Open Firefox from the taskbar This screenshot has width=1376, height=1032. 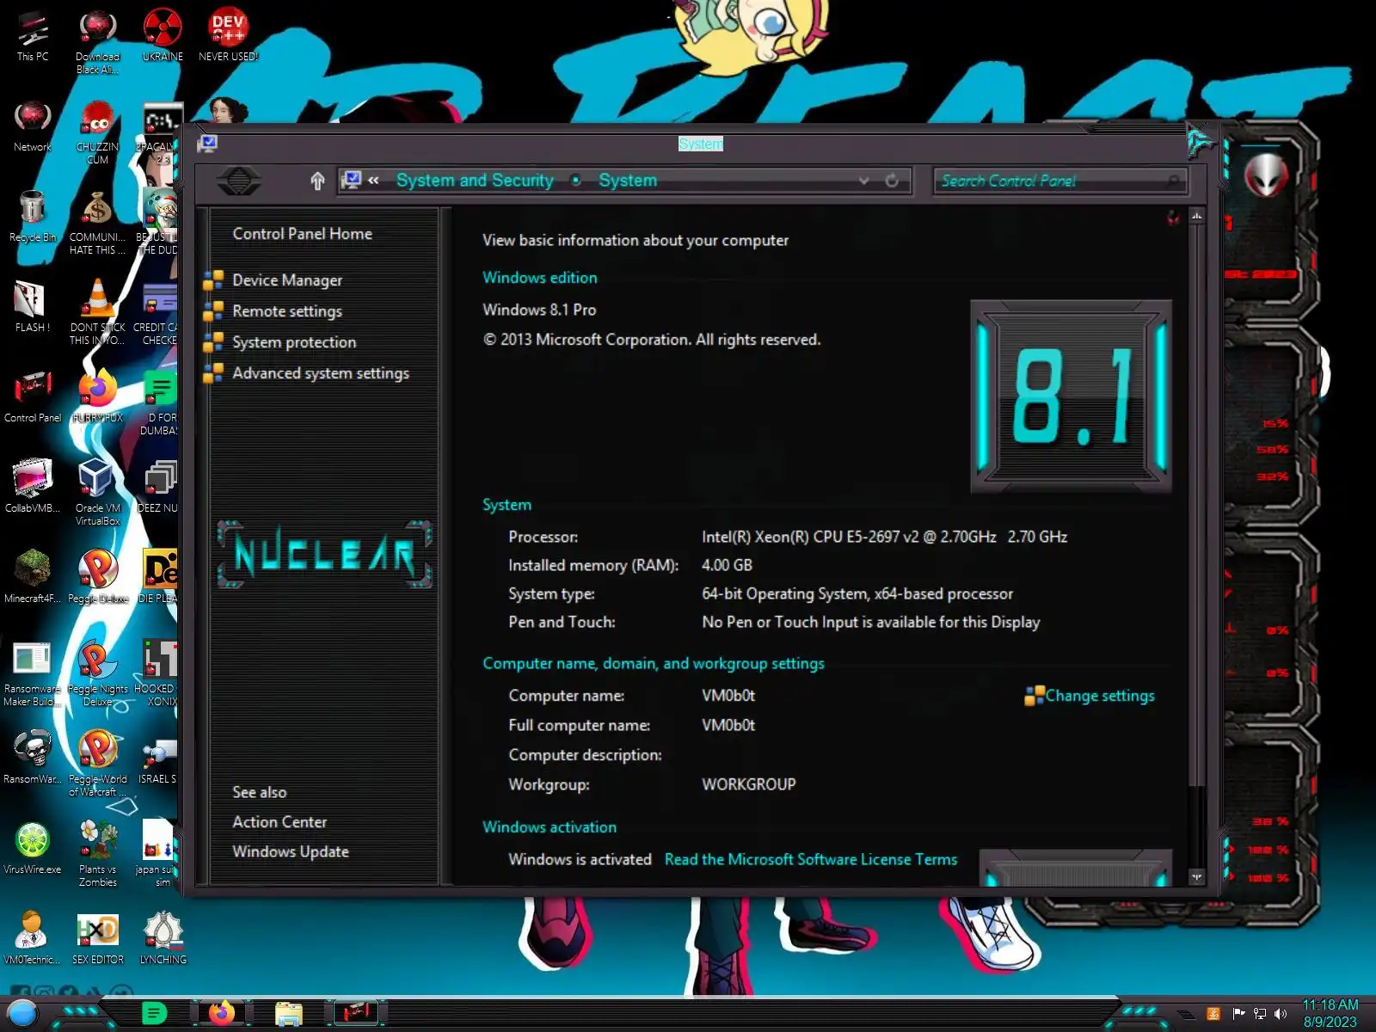tap(221, 1013)
